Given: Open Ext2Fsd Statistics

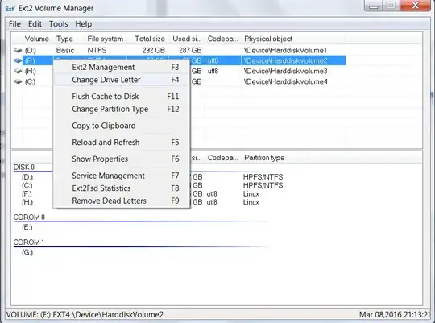Looking at the screenshot, I should (122, 188).
